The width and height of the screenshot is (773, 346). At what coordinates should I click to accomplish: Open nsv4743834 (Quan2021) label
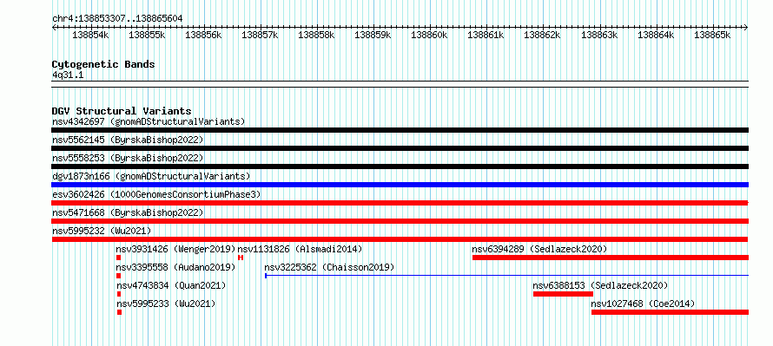(x=171, y=285)
